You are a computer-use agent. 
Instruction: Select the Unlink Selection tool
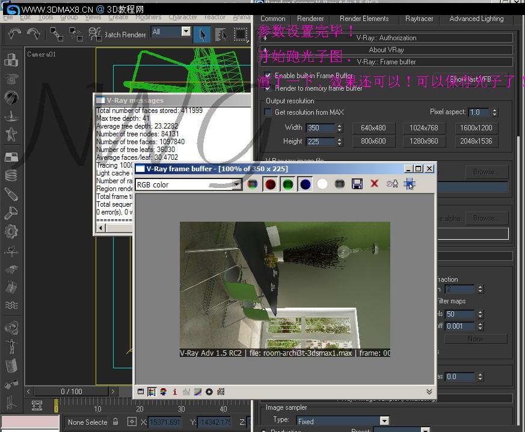coord(76,34)
